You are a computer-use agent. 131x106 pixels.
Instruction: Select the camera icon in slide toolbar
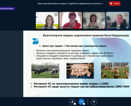coord(38,96)
